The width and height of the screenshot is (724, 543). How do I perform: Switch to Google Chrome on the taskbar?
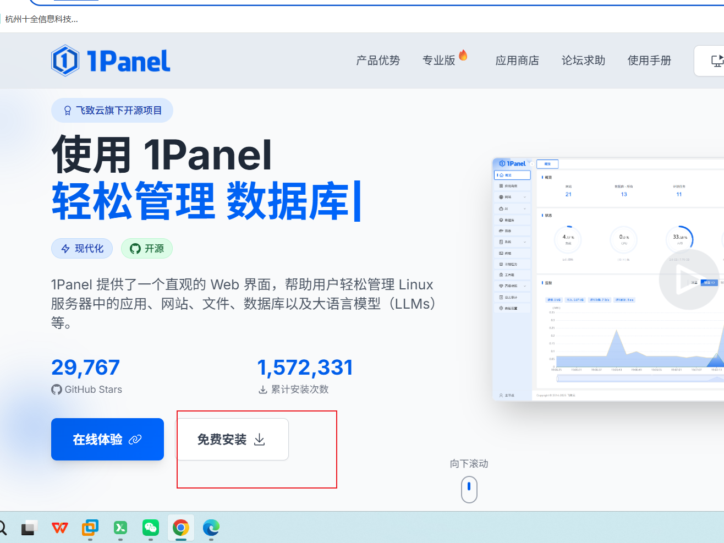click(181, 528)
